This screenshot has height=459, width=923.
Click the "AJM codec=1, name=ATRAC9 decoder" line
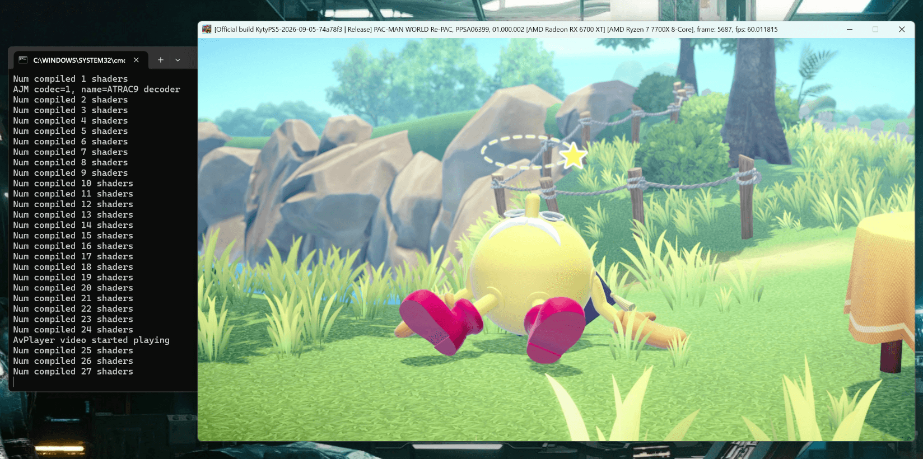[x=97, y=90]
